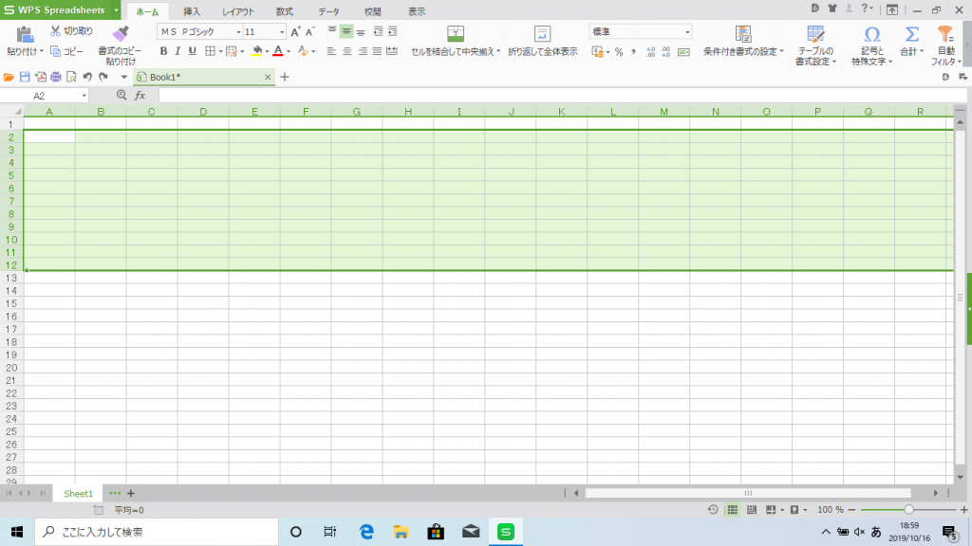Expand the fill color dropdown arrow
Image resolution: width=972 pixels, height=546 pixels.
269,52
